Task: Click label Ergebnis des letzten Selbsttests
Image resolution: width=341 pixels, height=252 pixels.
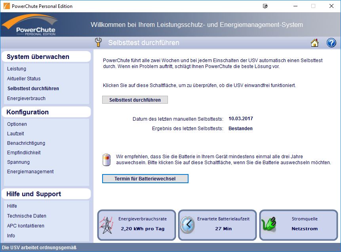Action: [187, 129]
